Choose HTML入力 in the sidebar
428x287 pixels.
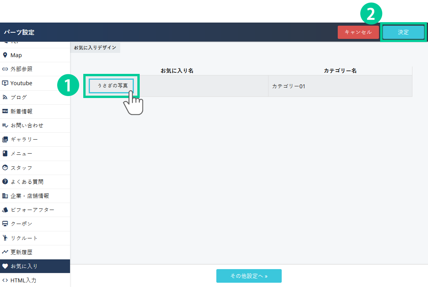point(23,280)
